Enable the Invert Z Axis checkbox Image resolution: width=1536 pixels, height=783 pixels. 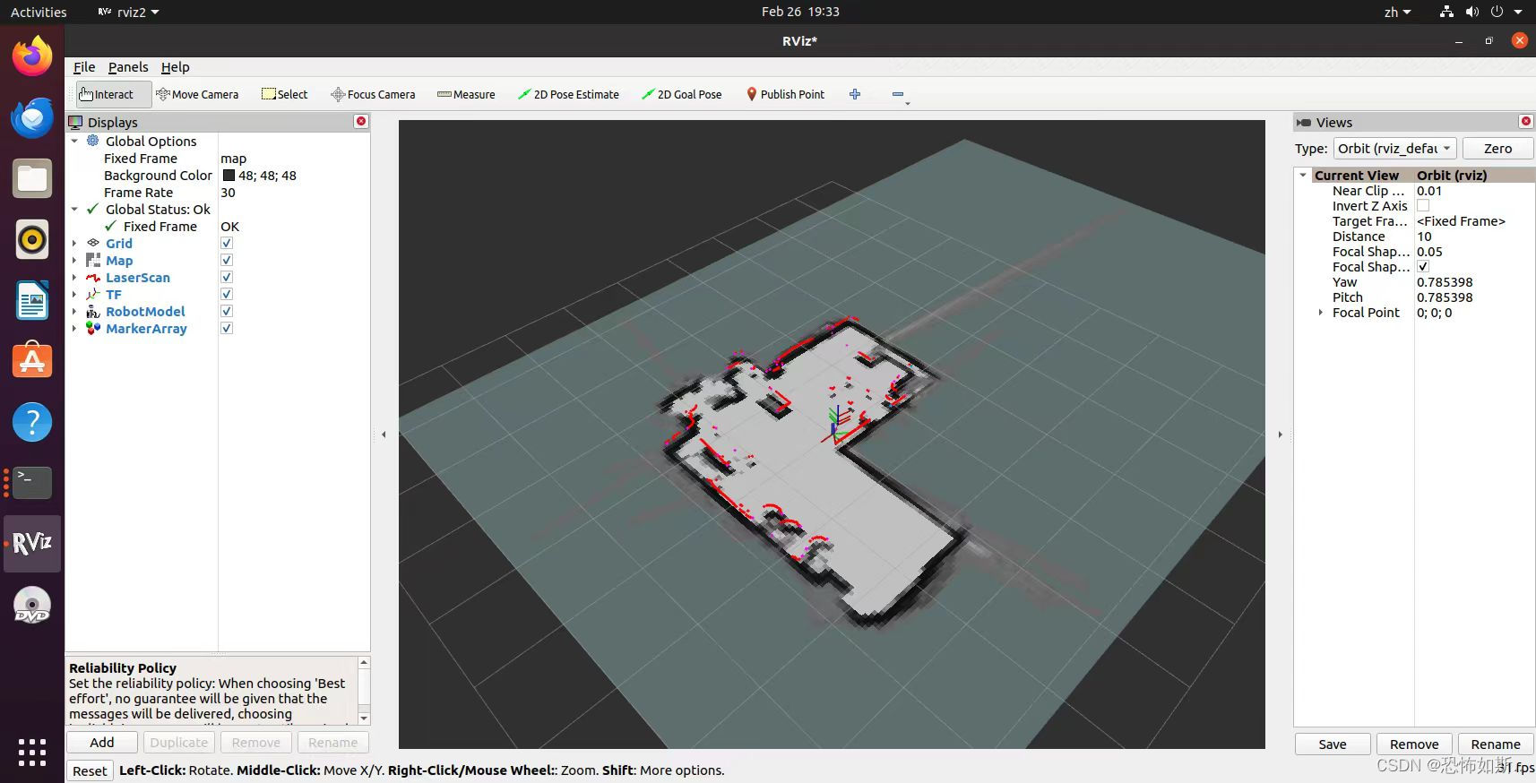(1423, 206)
